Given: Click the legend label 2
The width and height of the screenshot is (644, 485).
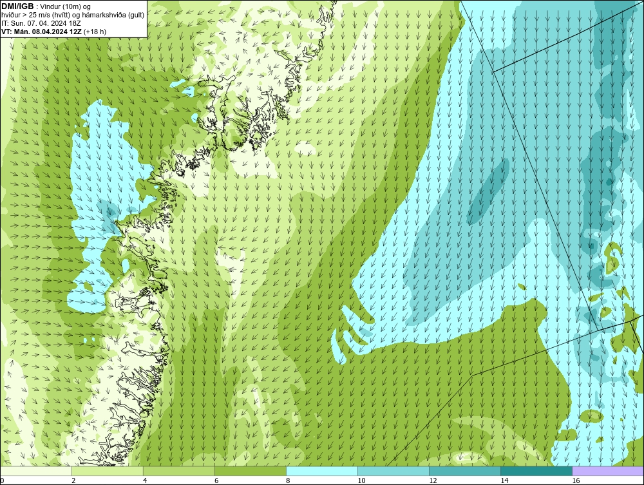Looking at the screenshot, I should pos(73,480).
